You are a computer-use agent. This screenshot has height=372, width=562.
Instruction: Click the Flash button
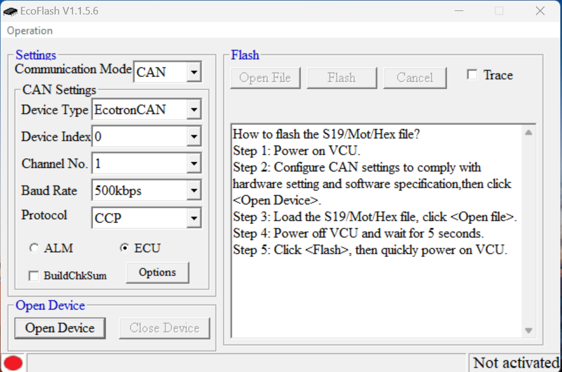342,78
